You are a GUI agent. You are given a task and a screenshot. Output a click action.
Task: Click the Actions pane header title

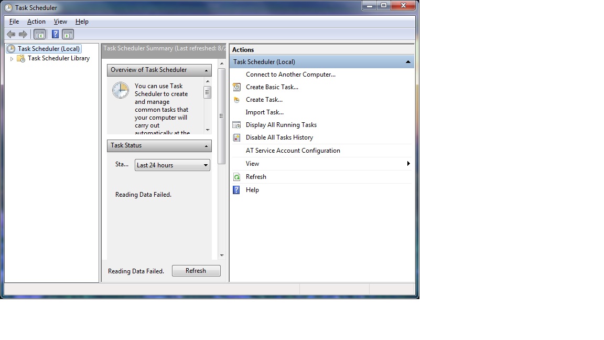(x=243, y=50)
